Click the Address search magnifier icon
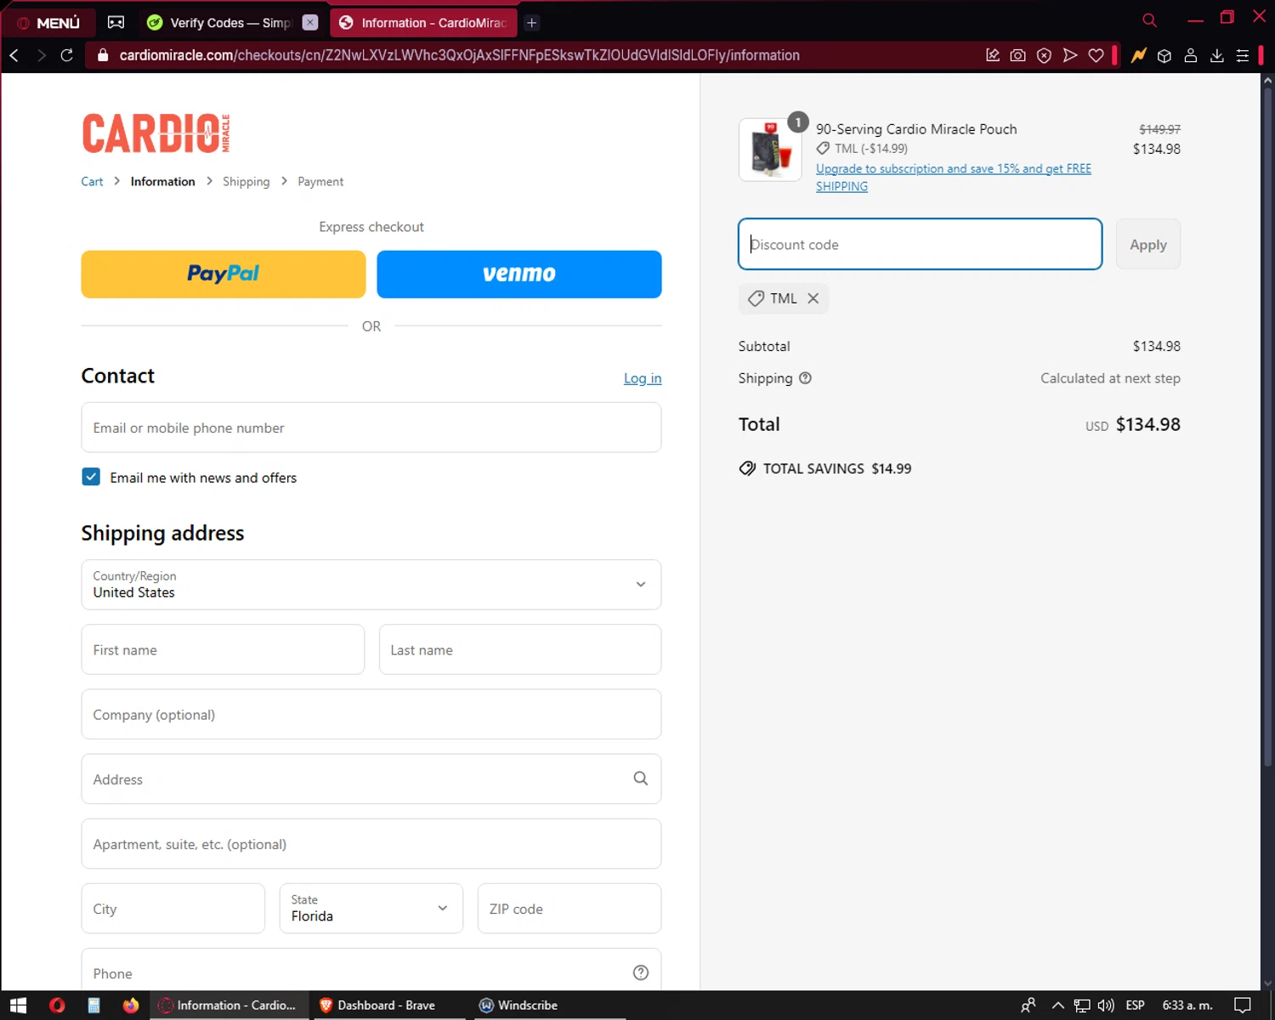The image size is (1275, 1020). [641, 779]
